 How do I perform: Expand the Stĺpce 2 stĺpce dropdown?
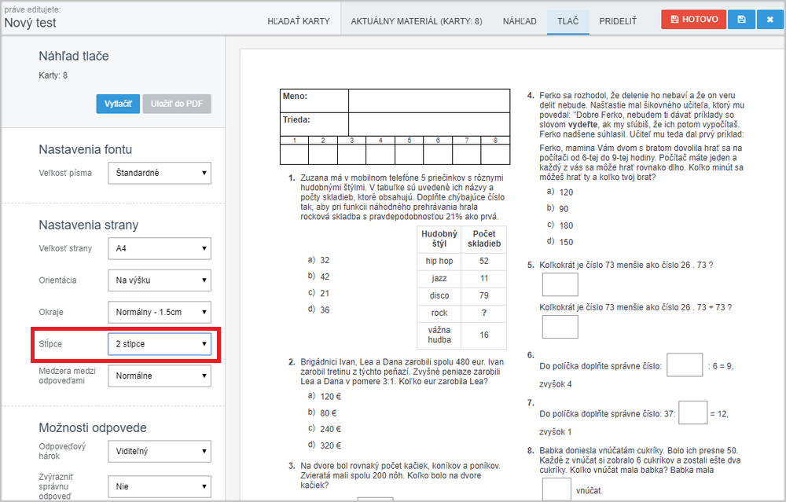click(160, 343)
